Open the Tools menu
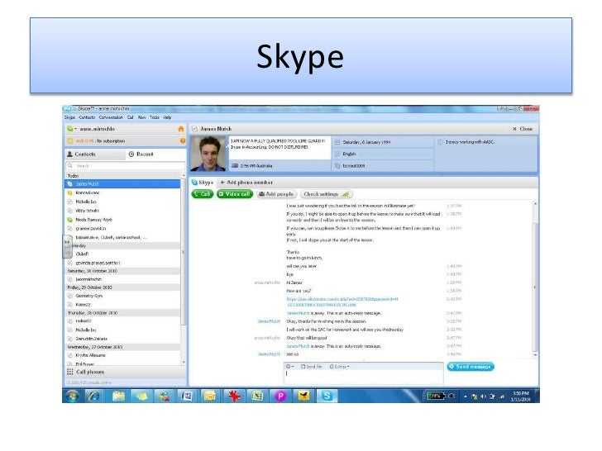This screenshot has width=602, height=451. click(x=155, y=117)
